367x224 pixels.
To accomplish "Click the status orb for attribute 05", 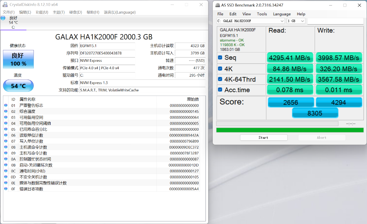I will pyautogui.click(x=6, y=129).
